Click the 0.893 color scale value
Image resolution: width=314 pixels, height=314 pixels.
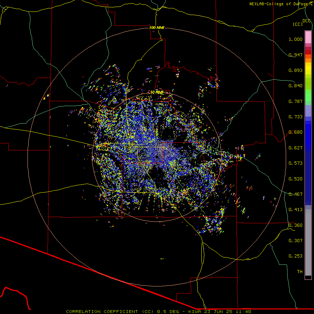(296, 70)
